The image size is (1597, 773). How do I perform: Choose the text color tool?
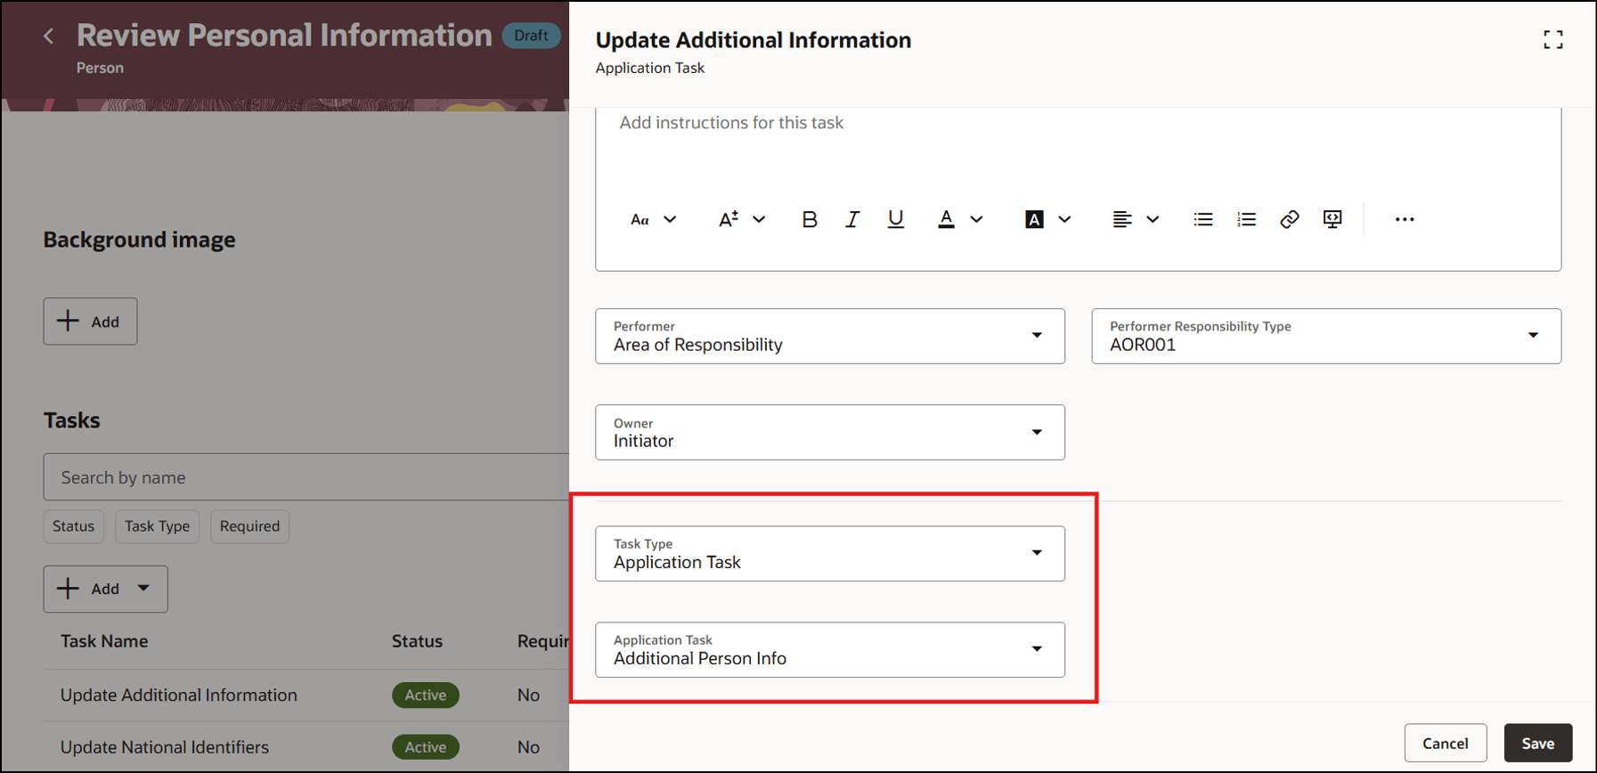[946, 219]
